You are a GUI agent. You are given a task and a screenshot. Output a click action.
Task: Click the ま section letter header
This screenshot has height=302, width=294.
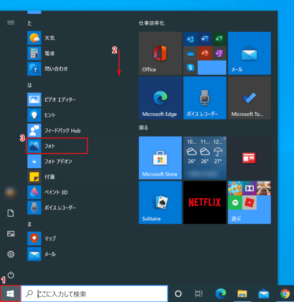(29, 224)
